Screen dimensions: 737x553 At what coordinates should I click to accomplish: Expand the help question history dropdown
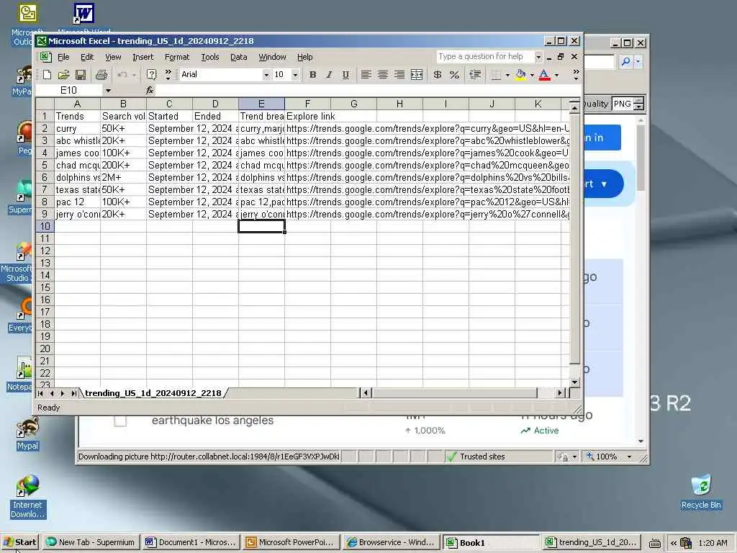tap(538, 57)
